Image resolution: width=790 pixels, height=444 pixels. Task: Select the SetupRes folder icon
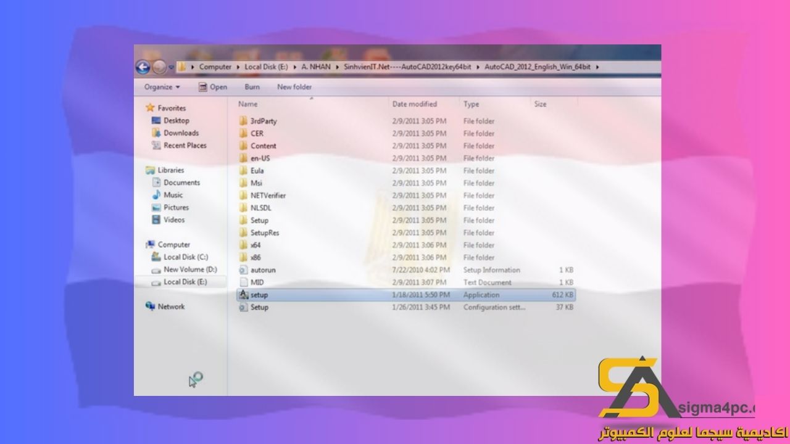pos(243,232)
